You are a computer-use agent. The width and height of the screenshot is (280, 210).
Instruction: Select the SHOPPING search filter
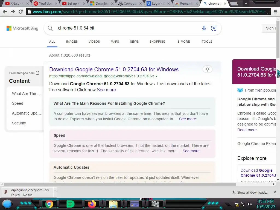point(157,42)
